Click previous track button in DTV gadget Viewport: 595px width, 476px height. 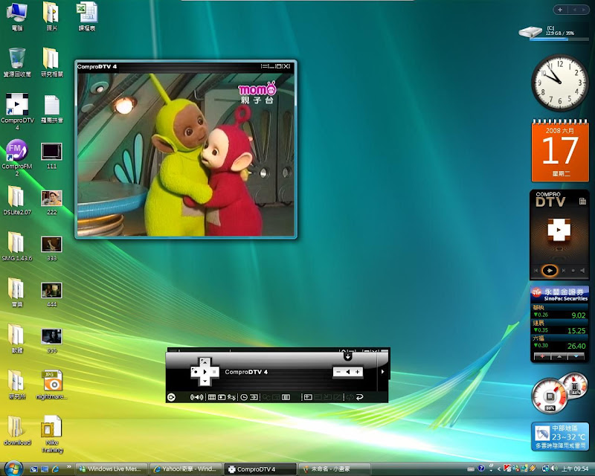[x=535, y=271]
